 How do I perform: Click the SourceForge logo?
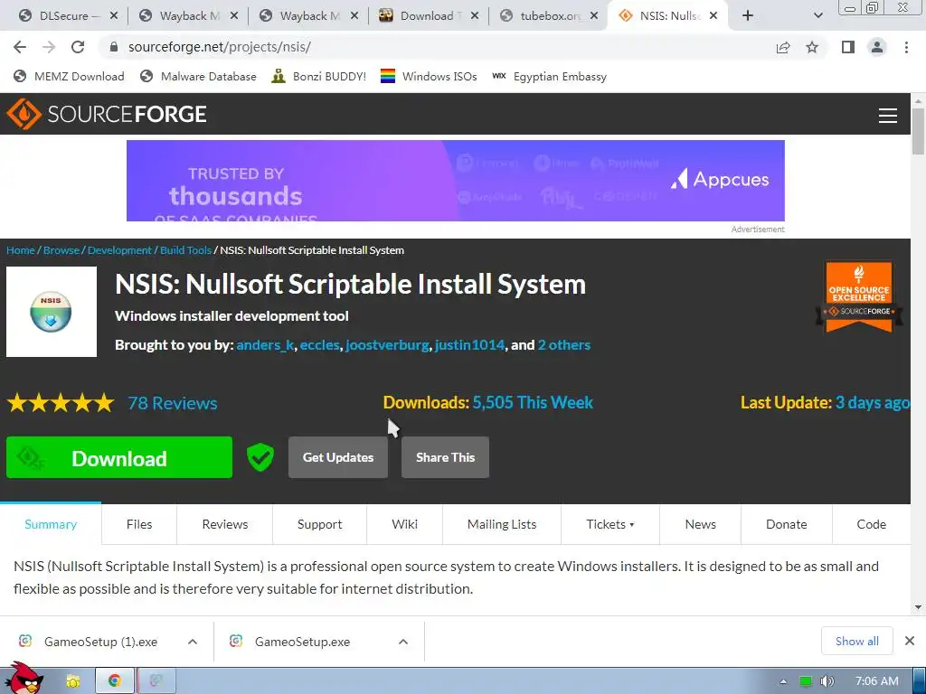point(107,114)
